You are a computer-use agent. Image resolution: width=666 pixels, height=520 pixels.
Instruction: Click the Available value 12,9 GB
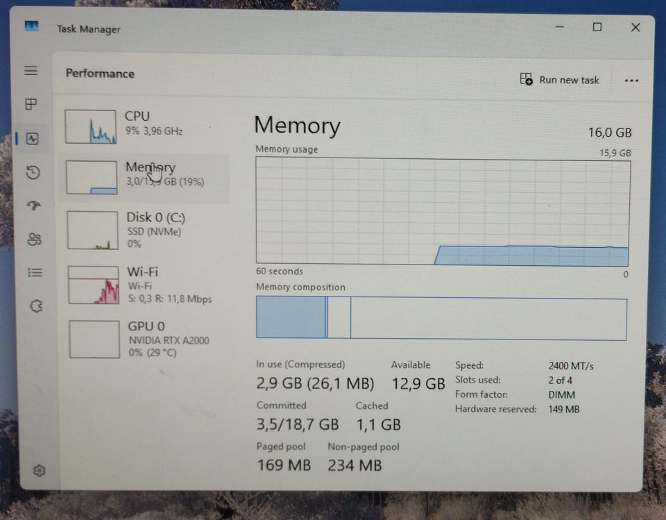pyautogui.click(x=418, y=383)
